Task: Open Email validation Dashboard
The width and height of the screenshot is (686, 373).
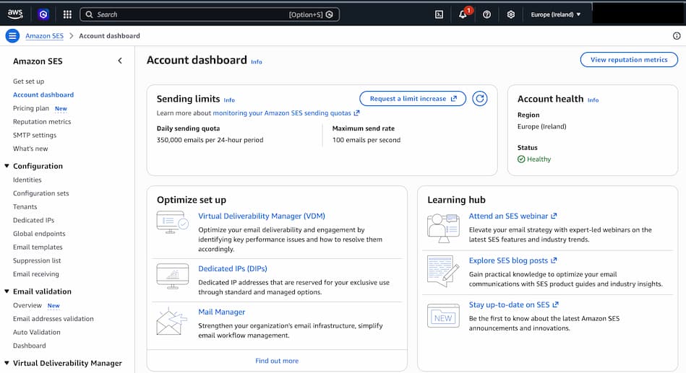Action: point(30,346)
